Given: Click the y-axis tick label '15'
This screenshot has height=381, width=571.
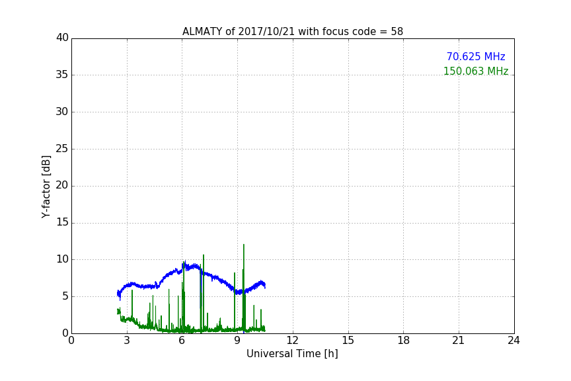Looking at the screenshot, I should (62, 222).
